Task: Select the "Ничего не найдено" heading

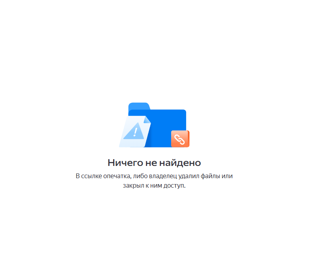Action: pos(154,163)
